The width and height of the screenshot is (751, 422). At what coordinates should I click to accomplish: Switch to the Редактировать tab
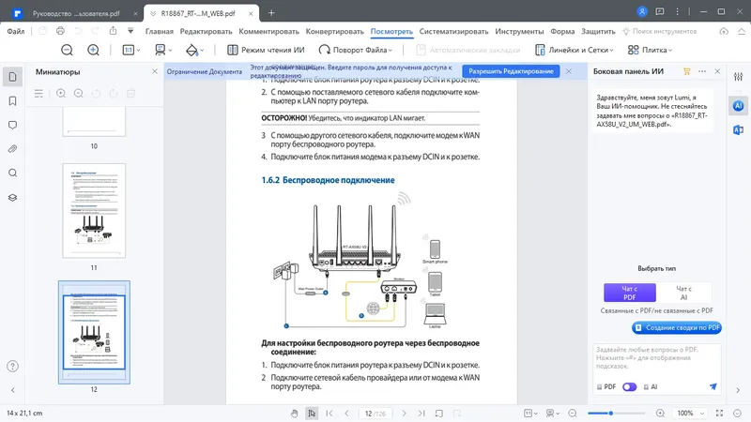pyautogui.click(x=206, y=31)
